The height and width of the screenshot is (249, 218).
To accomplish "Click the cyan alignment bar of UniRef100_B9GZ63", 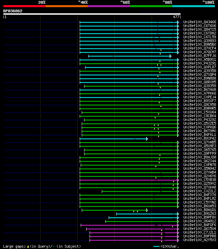I will point(147,214).
